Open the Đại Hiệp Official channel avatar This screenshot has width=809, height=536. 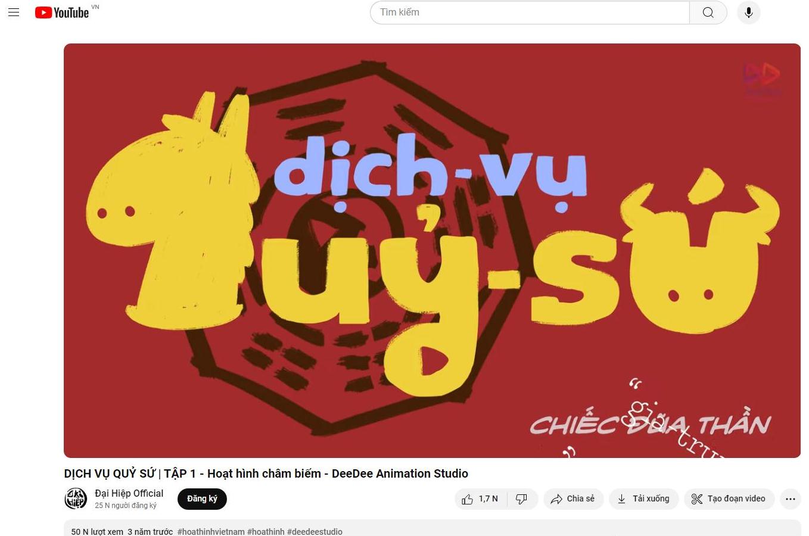tap(76, 498)
